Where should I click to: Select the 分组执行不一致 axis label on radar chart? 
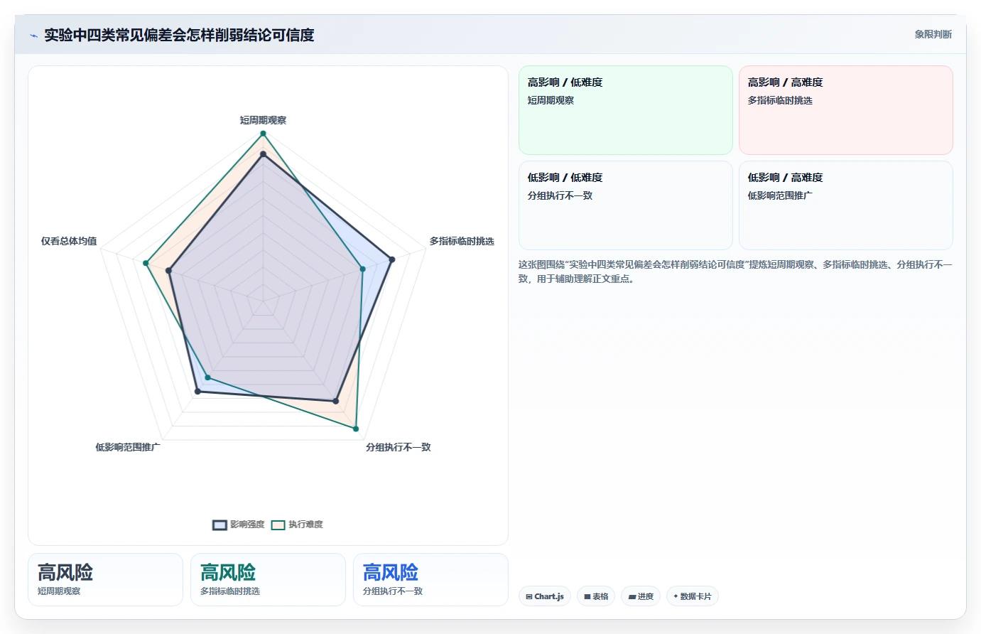tap(399, 447)
